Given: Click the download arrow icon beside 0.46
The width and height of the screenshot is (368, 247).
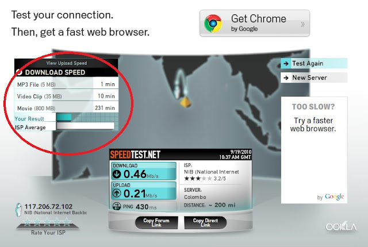Looking at the screenshot, I should (x=117, y=175).
